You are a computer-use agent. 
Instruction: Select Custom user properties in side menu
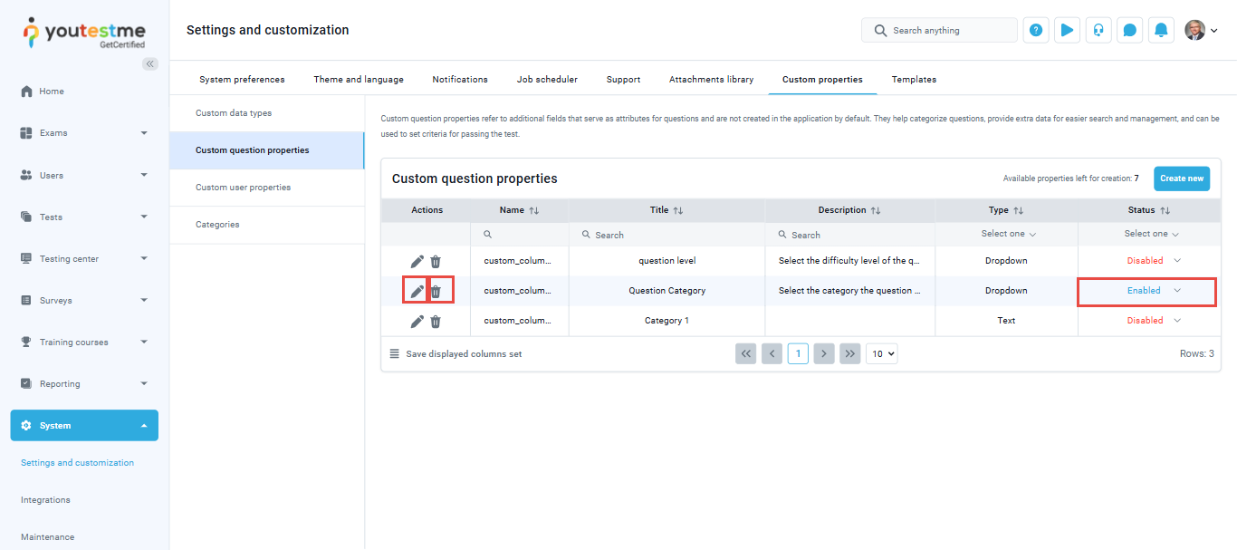[x=243, y=188]
